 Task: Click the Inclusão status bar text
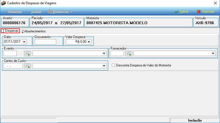coord(195,120)
